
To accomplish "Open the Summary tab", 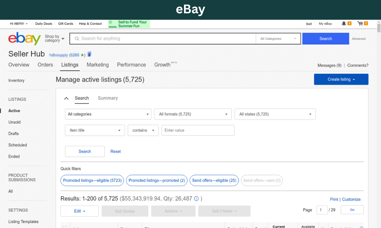I will point(108,98).
